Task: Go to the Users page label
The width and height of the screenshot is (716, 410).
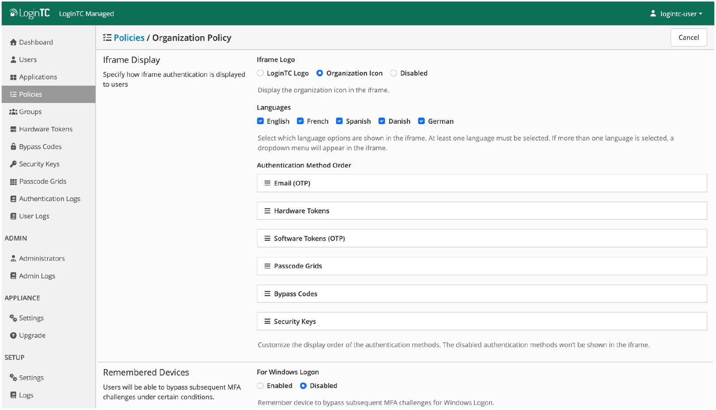Action: tap(28, 59)
